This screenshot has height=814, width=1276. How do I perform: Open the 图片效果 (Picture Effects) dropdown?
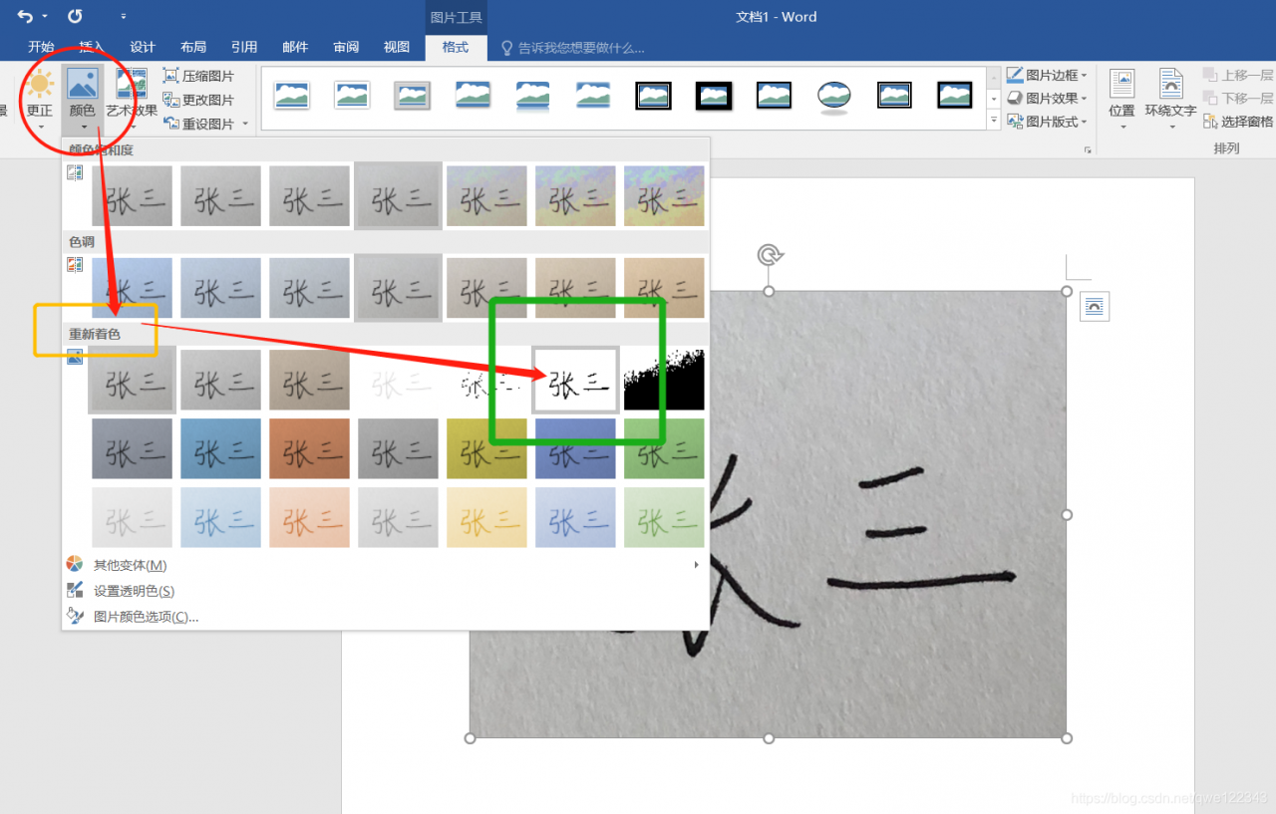(x=1047, y=98)
